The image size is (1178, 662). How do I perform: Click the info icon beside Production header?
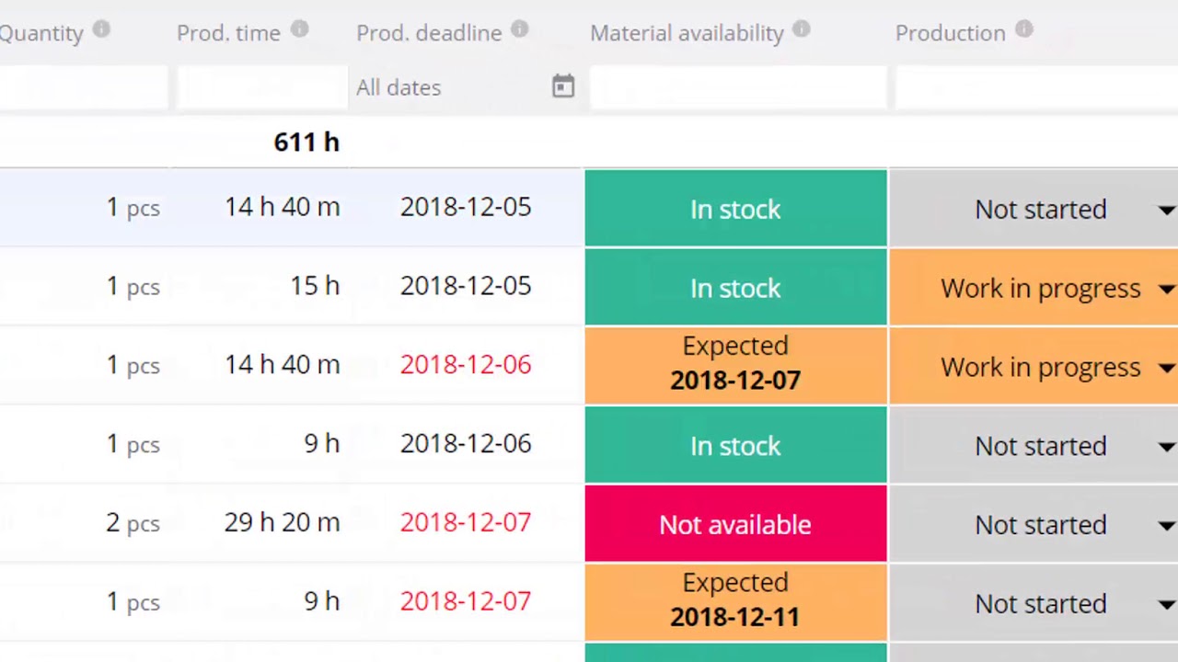pyautogui.click(x=1024, y=29)
